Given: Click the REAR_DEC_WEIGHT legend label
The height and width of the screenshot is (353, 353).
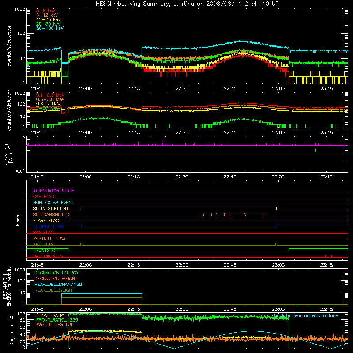Looking at the screenshot, I should point(54,290).
